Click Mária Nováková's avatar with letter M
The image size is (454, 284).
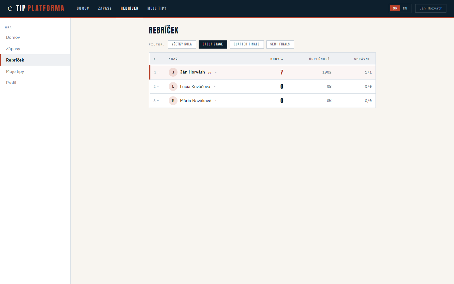pyautogui.click(x=173, y=101)
